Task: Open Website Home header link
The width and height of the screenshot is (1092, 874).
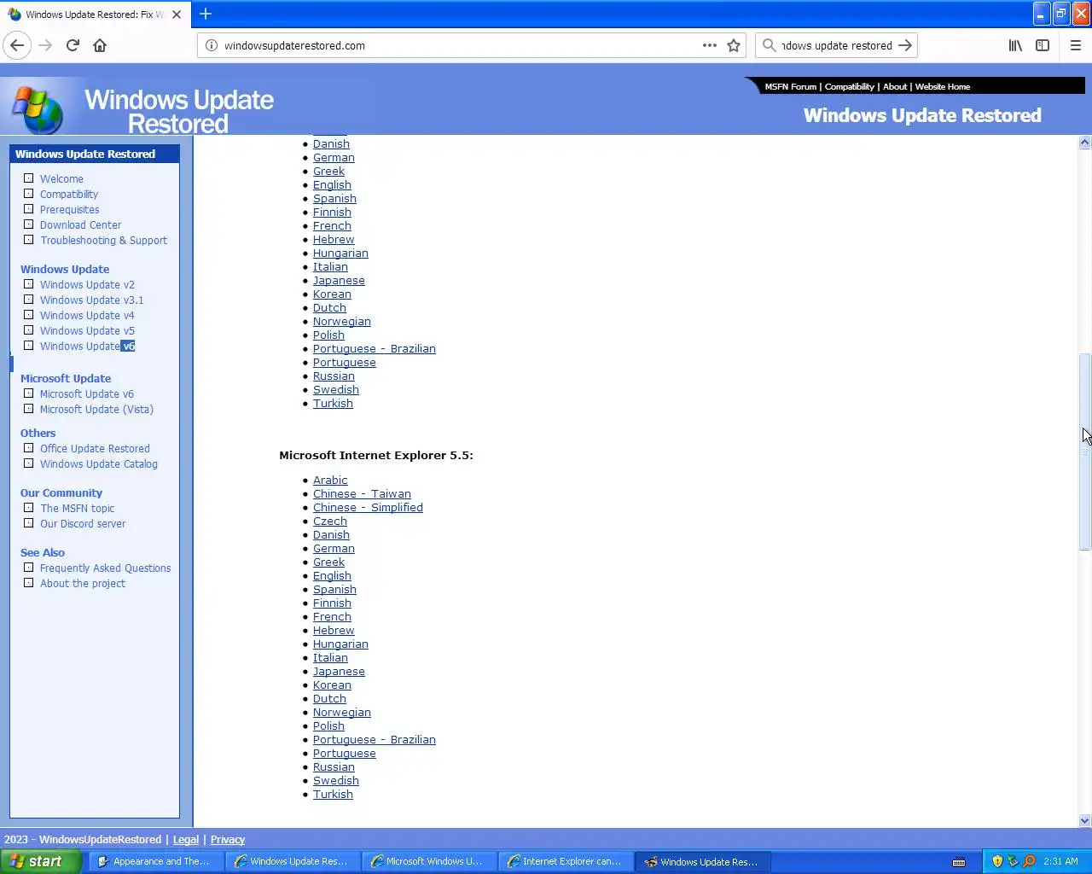Action: 943,86
